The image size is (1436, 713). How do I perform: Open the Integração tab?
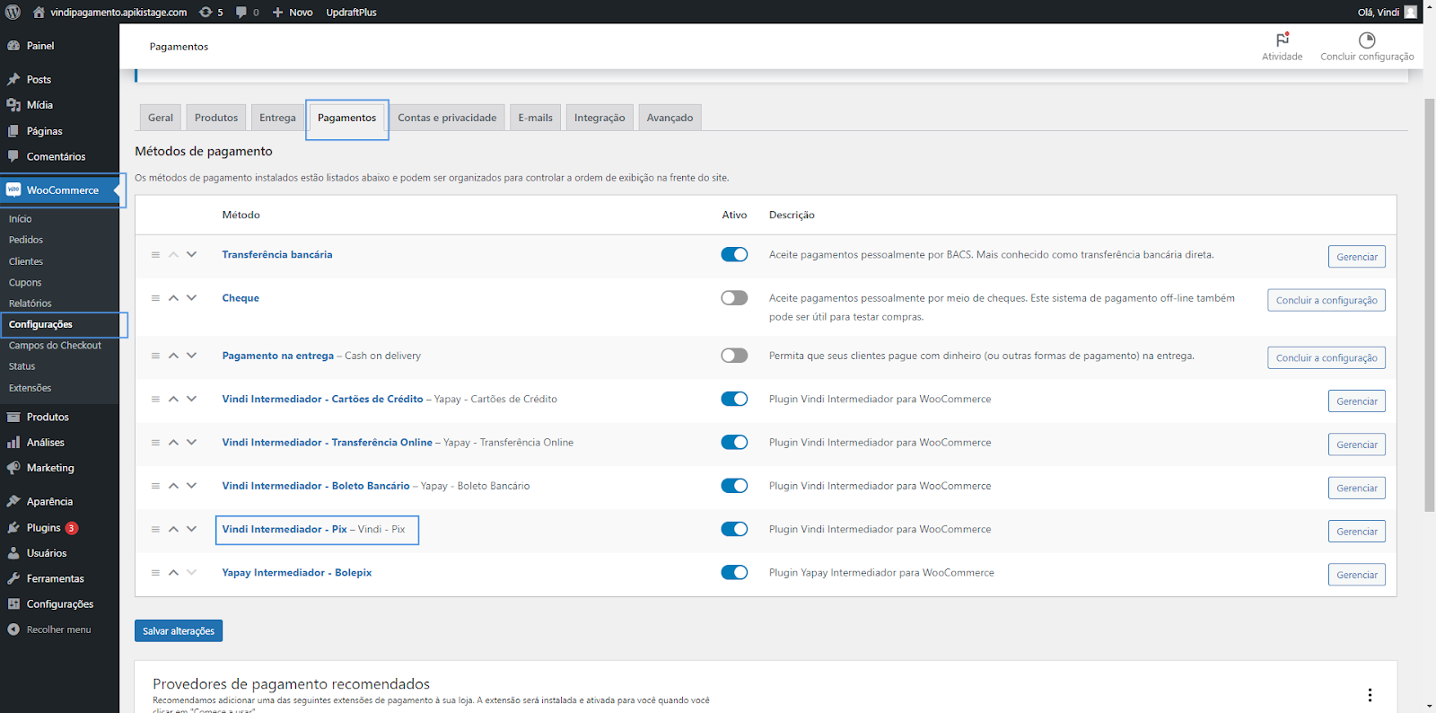pos(600,118)
